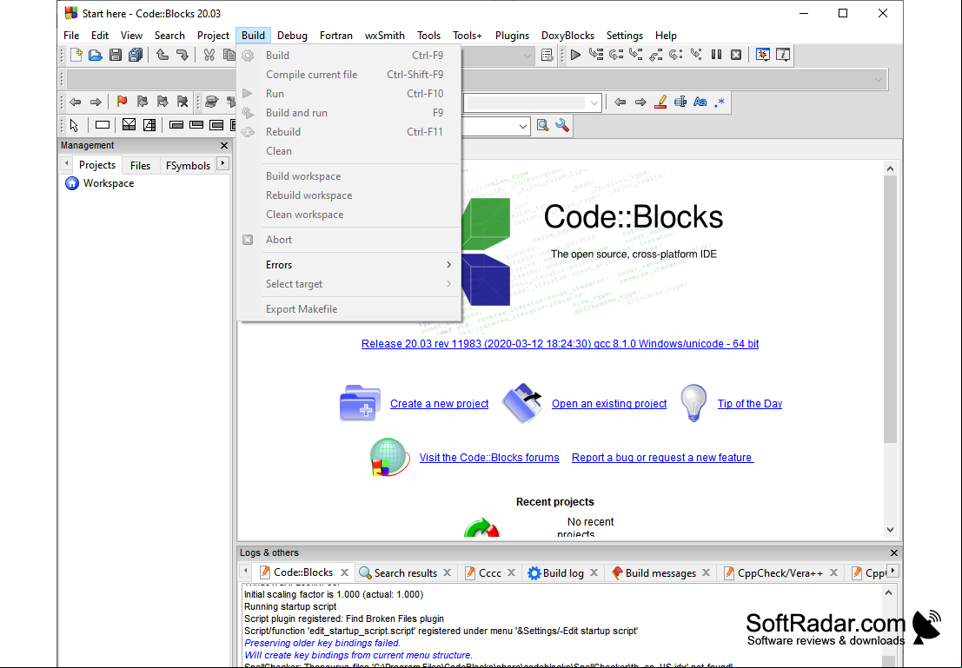The width and height of the screenshot is (962, 668).
Task: Switch to the Search results tab
Action: coord(405,573)
